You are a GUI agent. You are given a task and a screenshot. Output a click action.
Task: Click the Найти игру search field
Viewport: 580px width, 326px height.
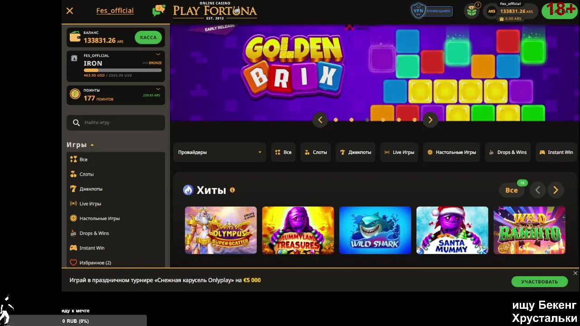coord(116,123)
